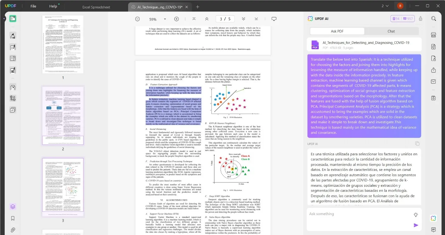Click the Spanish translation response text
Screen dimensions: 445x235
pyautogui.click(x=364, y=177)
